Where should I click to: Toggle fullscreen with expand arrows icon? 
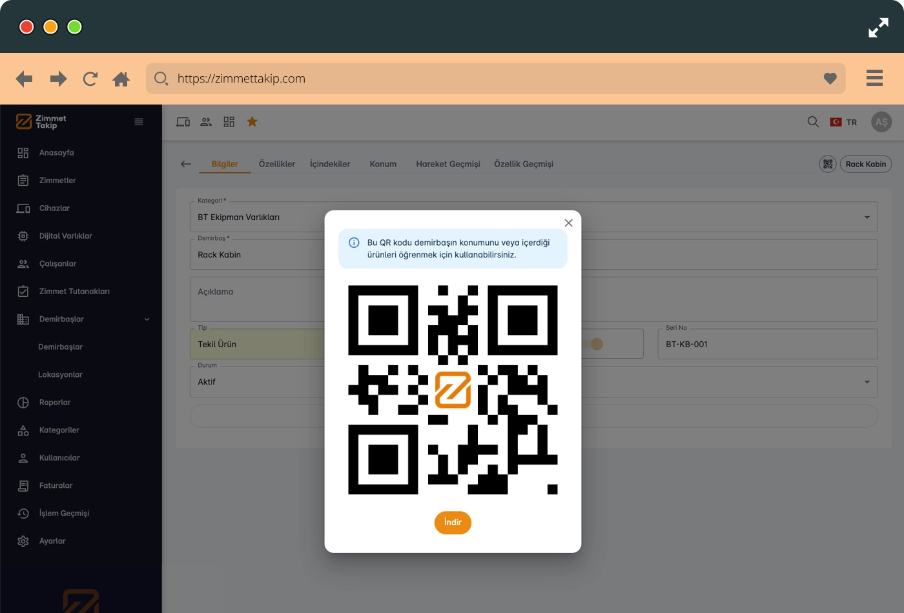878,27
